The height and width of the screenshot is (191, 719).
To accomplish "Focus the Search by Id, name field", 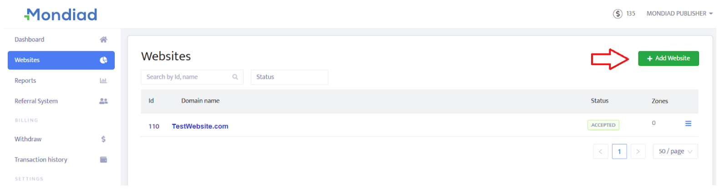I will click(187, 77).
